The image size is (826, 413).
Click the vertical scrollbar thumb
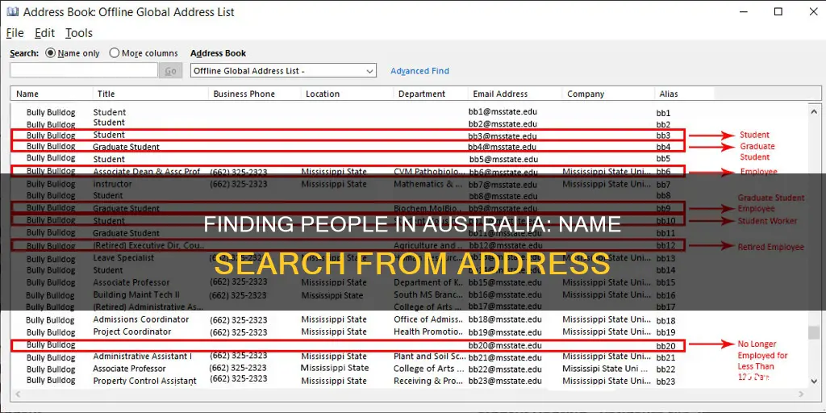coord(814,332)
